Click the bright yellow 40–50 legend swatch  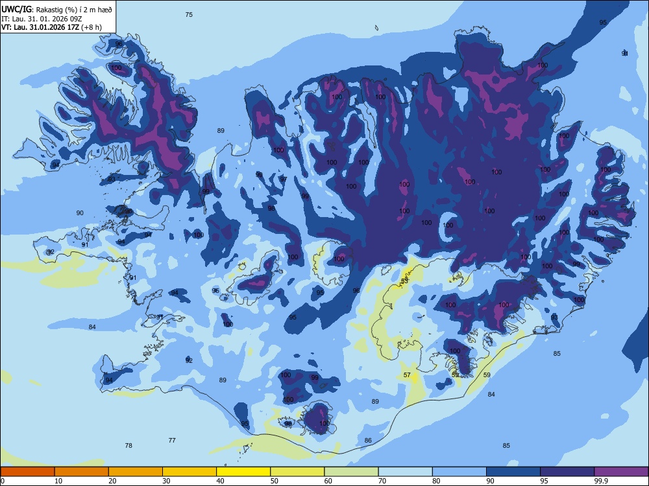[x=243, y=472]
